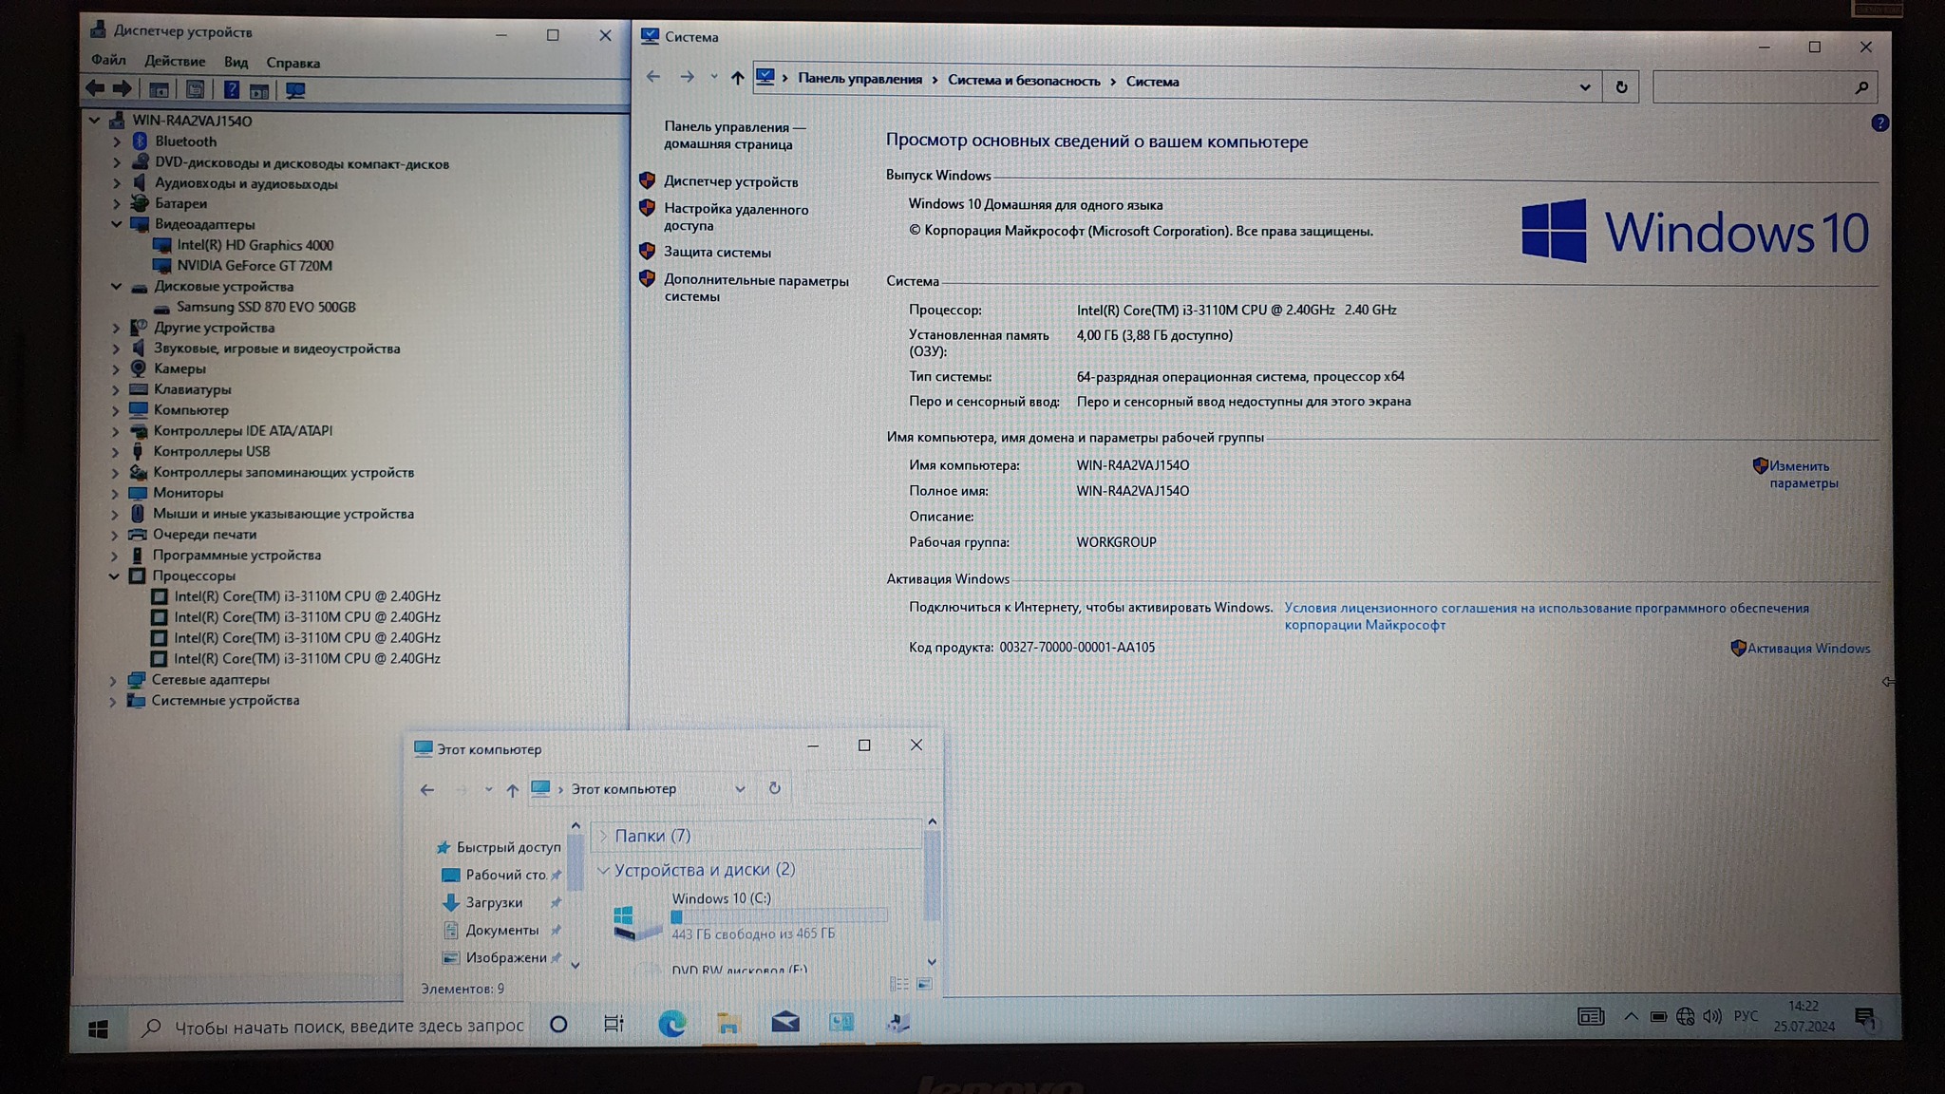1945x1094 pixels.
Task: Click the scan for hardware changes toolbar icon
Action: (x=295, y=91)
